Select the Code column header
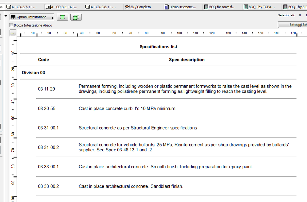Screen dimensions: 307x202 (43, 60)
